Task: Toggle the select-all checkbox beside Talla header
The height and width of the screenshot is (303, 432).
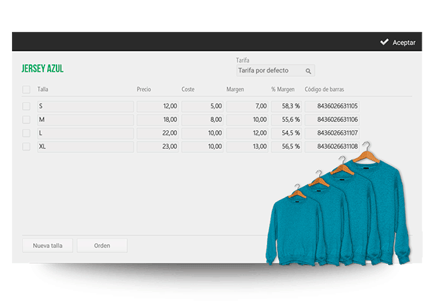Action: 26,90
